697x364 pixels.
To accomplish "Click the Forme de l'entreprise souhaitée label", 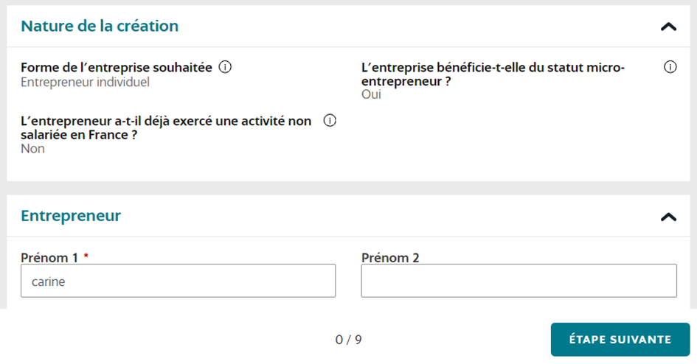I will pos(117,68).
